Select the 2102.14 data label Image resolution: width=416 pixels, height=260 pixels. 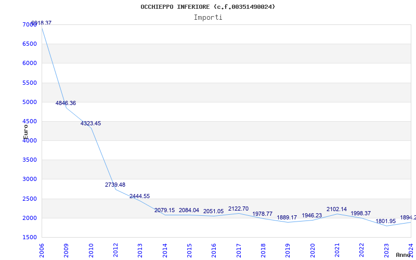coord(336,210)
